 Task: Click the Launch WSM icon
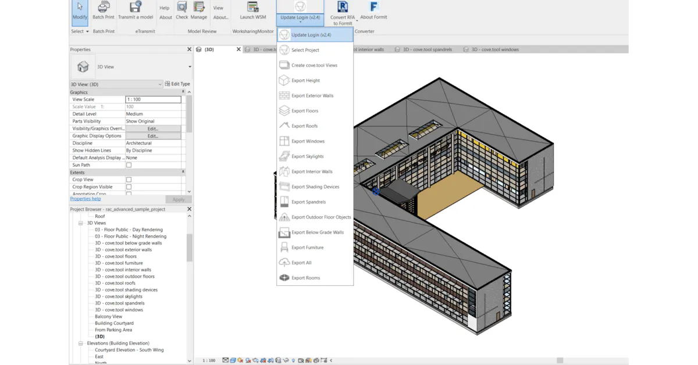[x=253, y=7]
